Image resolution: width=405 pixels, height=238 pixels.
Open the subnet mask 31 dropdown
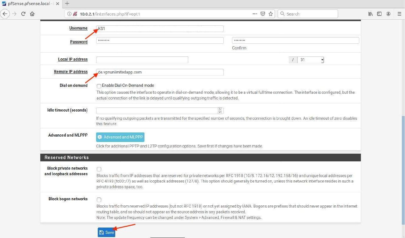pyautogui.click(x=310, y=60)
